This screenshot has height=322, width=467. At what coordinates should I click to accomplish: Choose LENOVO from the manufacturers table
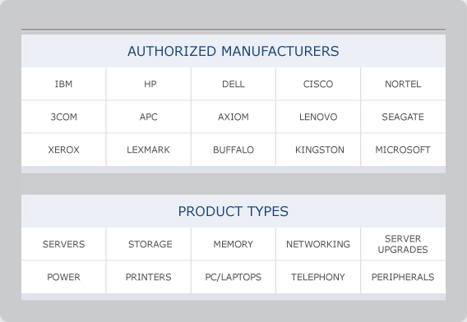(x=318, y=117)
